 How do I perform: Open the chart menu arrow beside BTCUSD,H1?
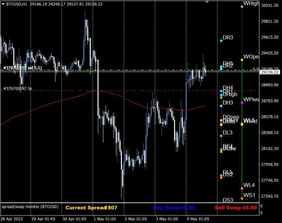(x=3, y=4)
